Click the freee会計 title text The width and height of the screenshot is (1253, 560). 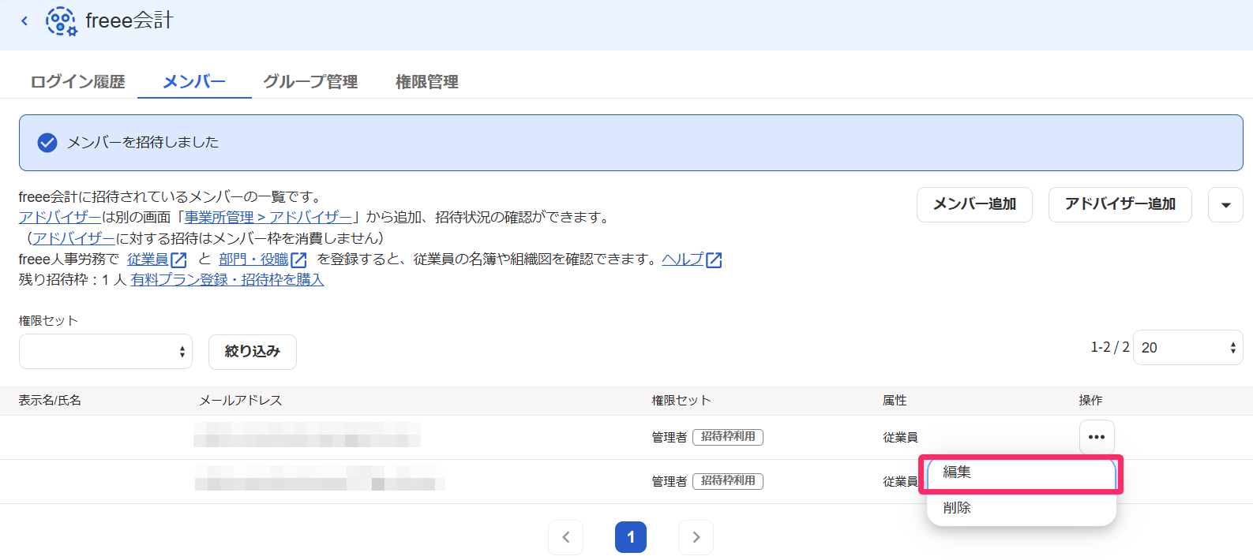click(129, 21)
